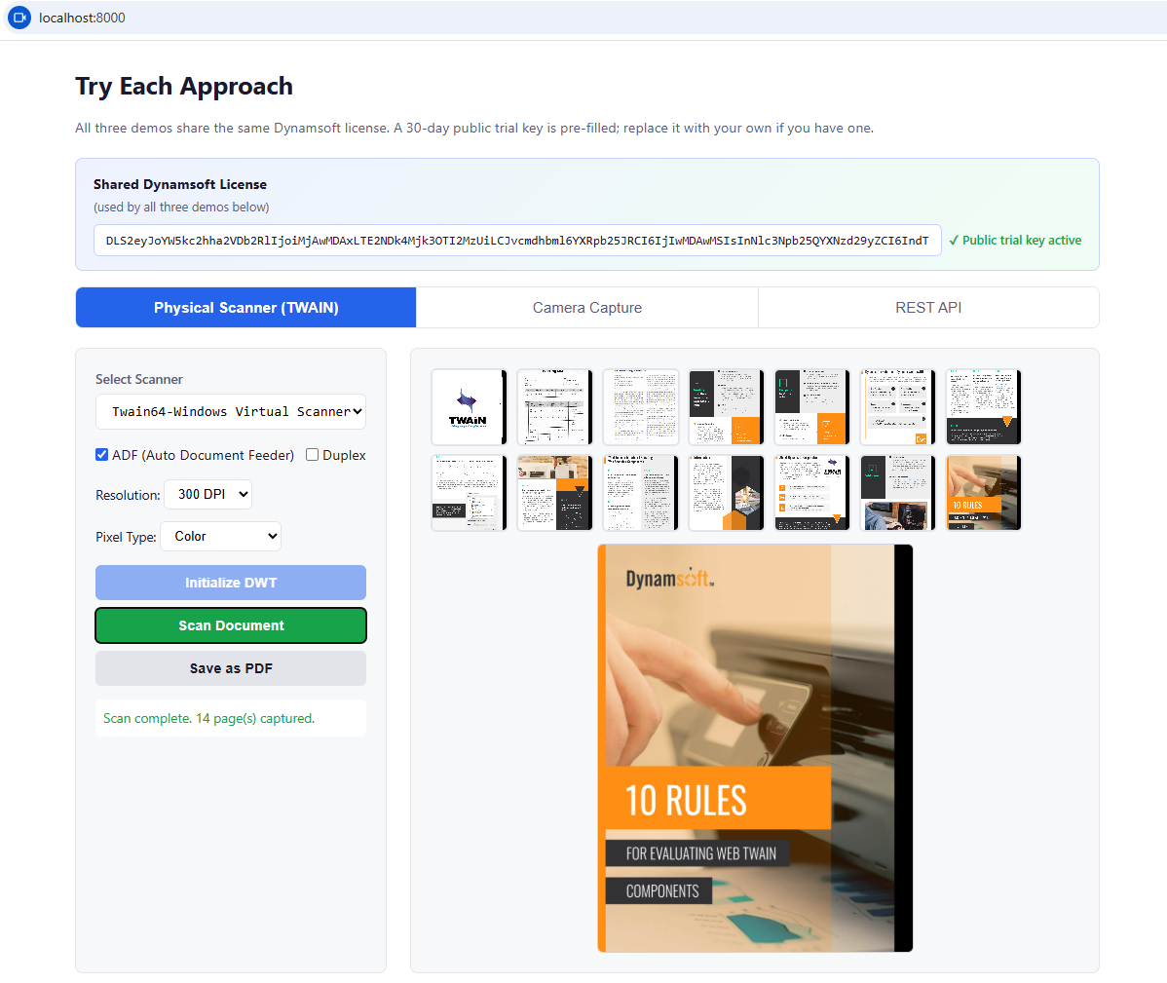Open the Select Scanner dropdown

tap(231, 411)
